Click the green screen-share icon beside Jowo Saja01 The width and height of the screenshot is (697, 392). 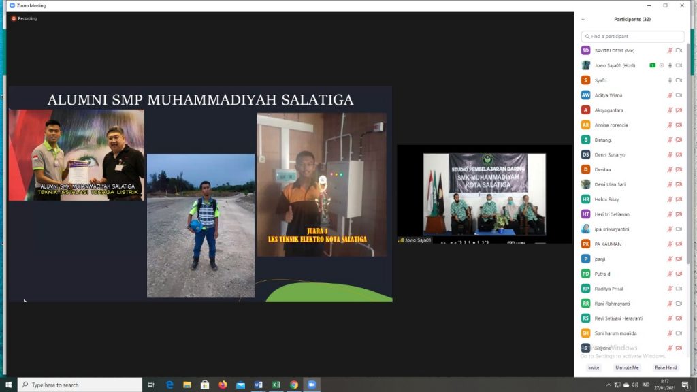pyautogui.click(x=653, y=65)
